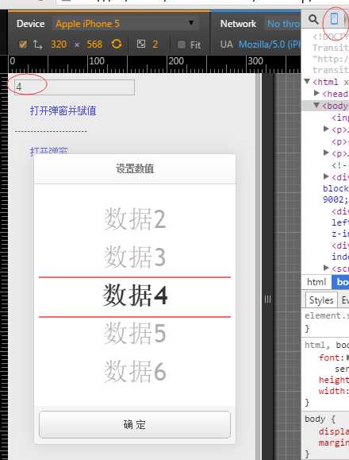Open the Network throttling dropdown
The height and width of the screenshot is (460, 349).
pos(283,24)
